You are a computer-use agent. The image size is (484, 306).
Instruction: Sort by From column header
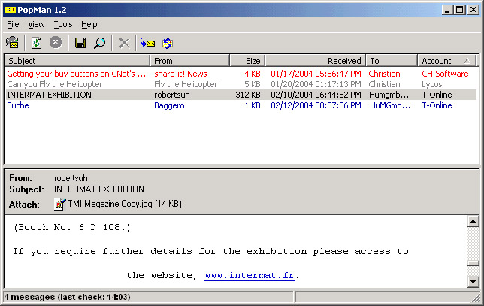[190, 61]
